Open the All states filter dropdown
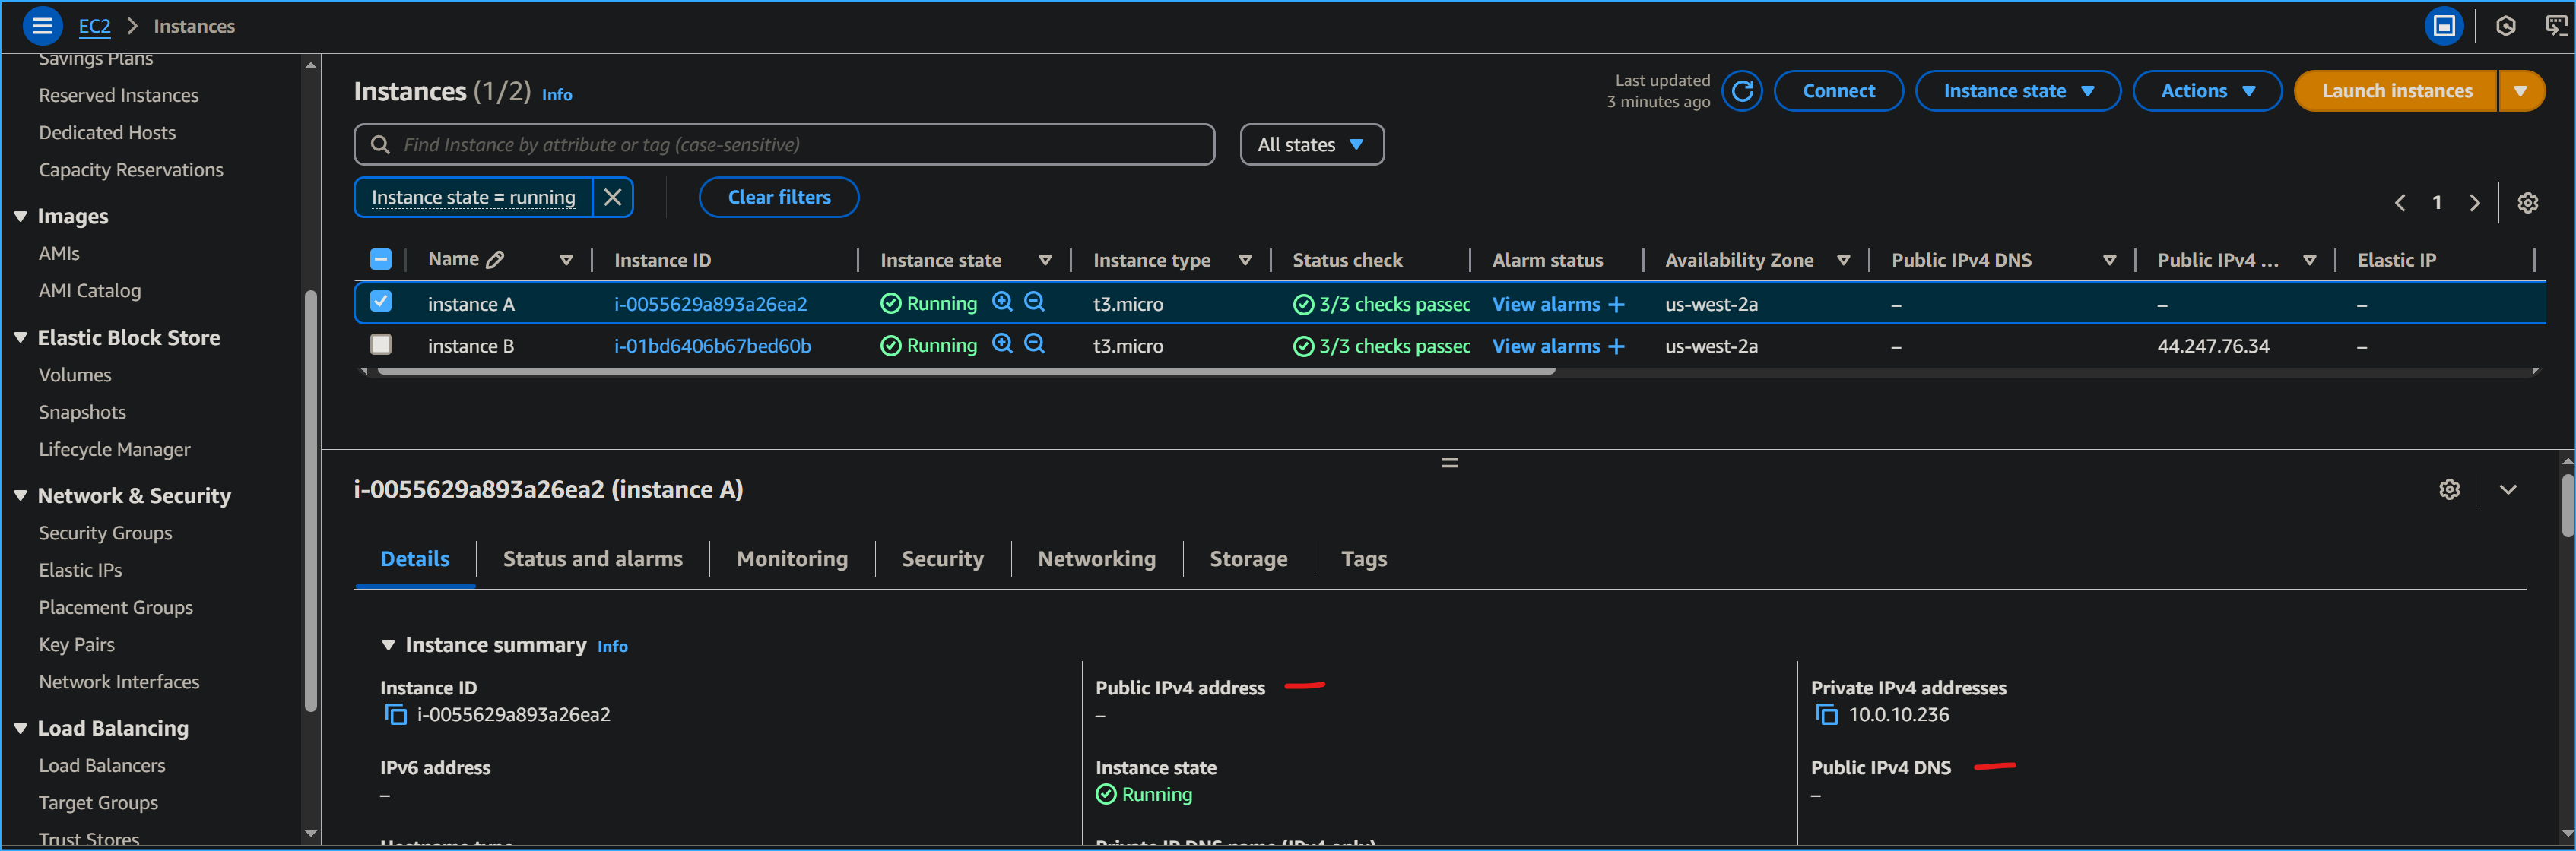Screen dimensions: 2576x851 coord(1312,144)
